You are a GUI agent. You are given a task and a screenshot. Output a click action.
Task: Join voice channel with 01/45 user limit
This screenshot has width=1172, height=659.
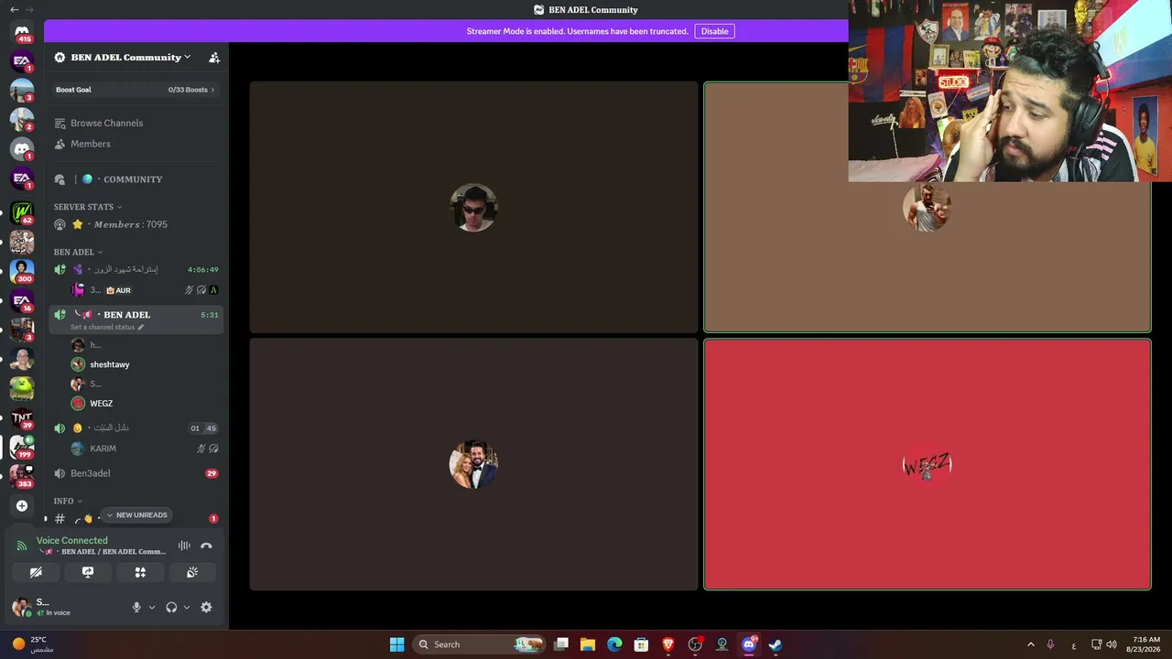pos(136,427)
